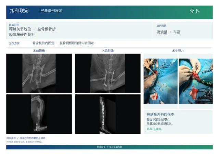Click the 解剖是外科的根本 heading
This screenshot has height=155, width=219.
pyautogui.click(x=160, y=115)
